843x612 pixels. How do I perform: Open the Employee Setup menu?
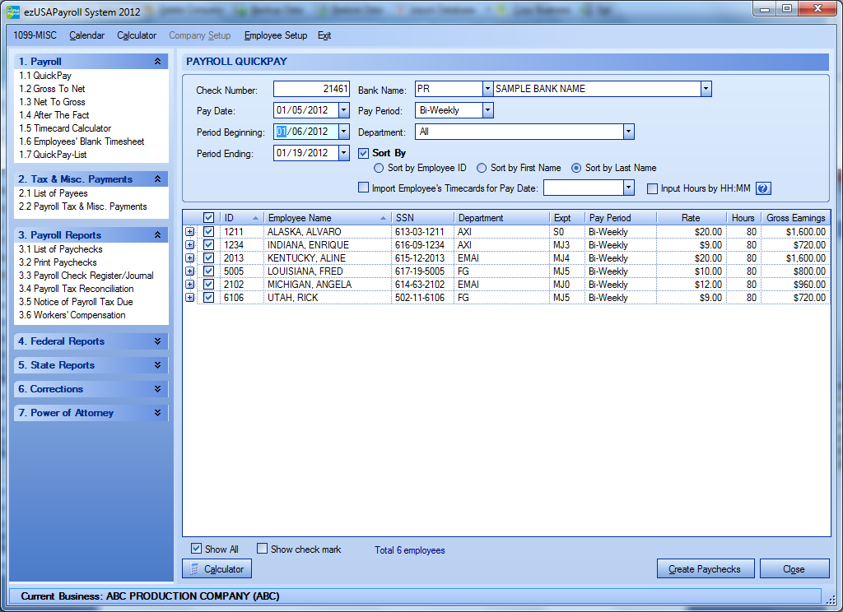[275, 35]
